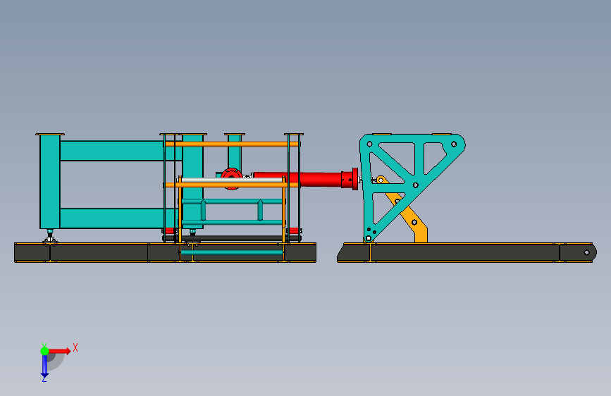Select the right dark base beam

click(x=467, y=252)
